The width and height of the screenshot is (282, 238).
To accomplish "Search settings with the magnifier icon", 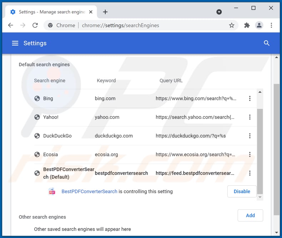I will [x=267, y=43].
